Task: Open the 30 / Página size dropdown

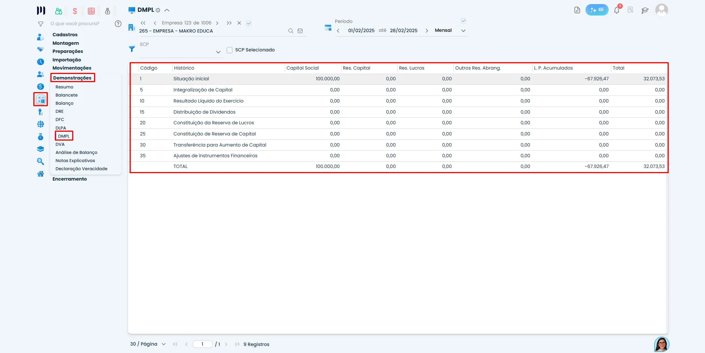Action: (147, 344)
